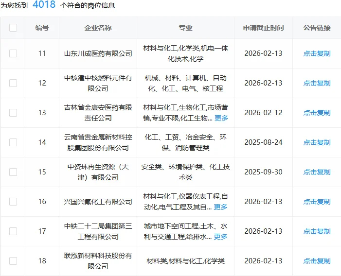
Task: Click majors cell 安全类、环境保护类、化工技术类
Action: pyautogui.click(x=185, y=172)
